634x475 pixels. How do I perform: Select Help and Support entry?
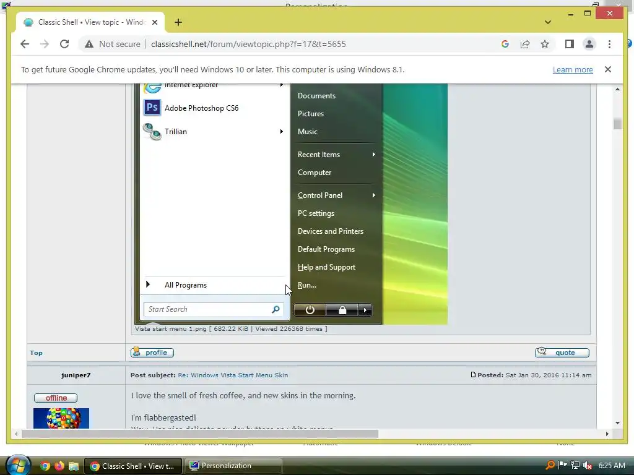point(326,267)
